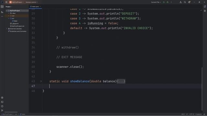Open Search Everywhere magnifier icon
Viewport: 207px width, 116px height.
point(185,2)
